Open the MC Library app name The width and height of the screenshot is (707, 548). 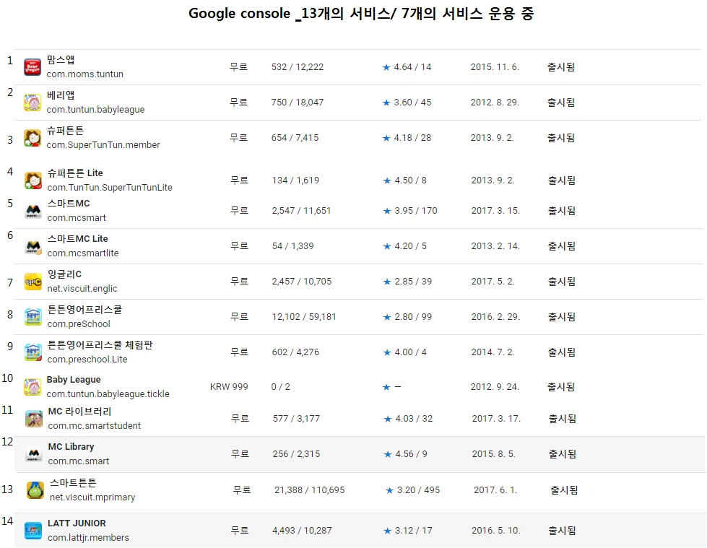click(x=71, y=447)
